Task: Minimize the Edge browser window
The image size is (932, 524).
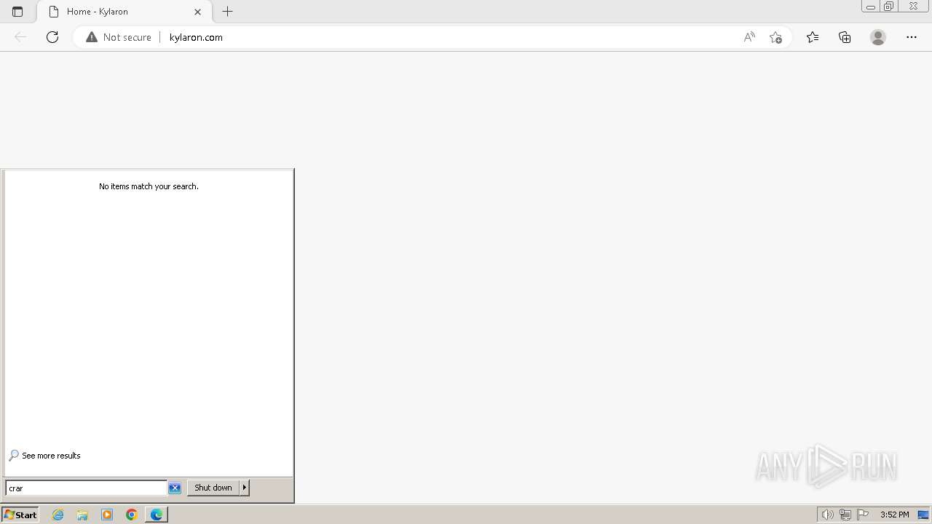Action: pyautogui.click(x=870, y=7)
